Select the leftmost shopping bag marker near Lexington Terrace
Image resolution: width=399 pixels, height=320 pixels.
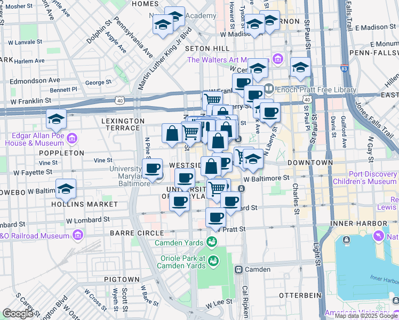(x=172, y=134)
